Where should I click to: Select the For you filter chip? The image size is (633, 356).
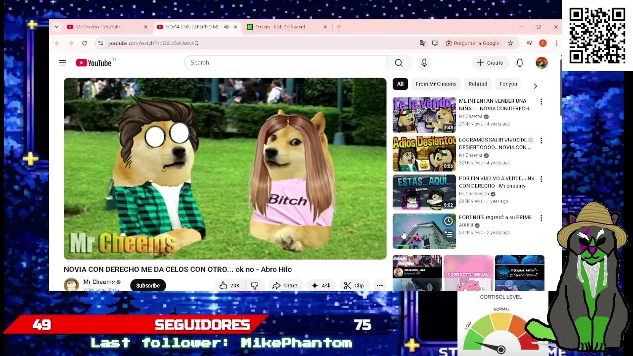[x=508, y=84]
